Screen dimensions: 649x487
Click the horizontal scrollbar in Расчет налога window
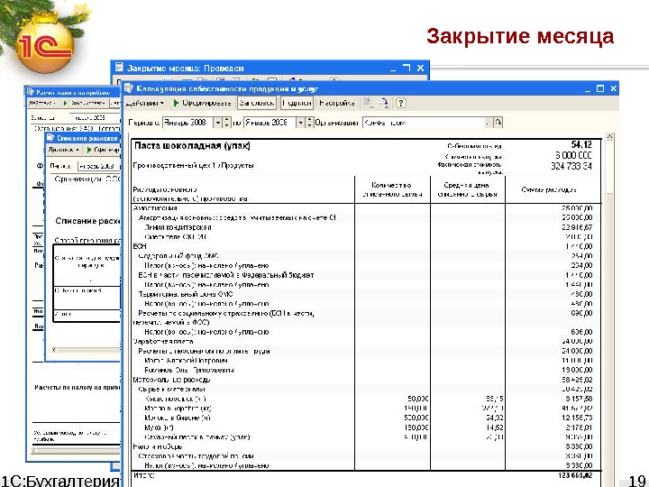76,451
